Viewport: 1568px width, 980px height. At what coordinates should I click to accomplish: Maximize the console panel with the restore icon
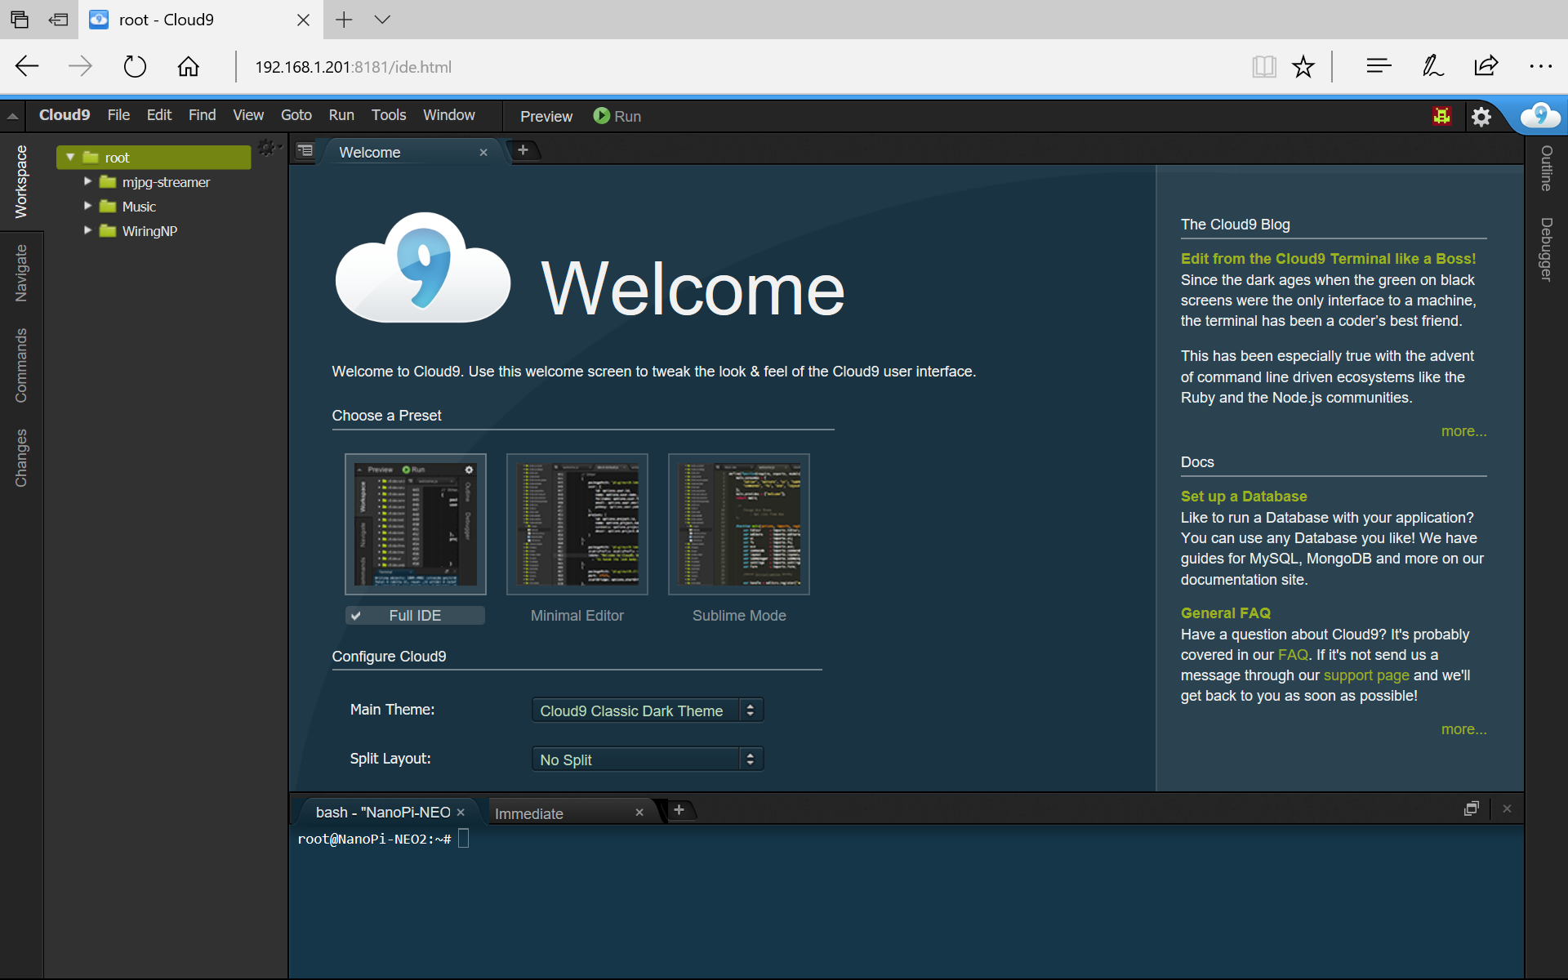1471,808
